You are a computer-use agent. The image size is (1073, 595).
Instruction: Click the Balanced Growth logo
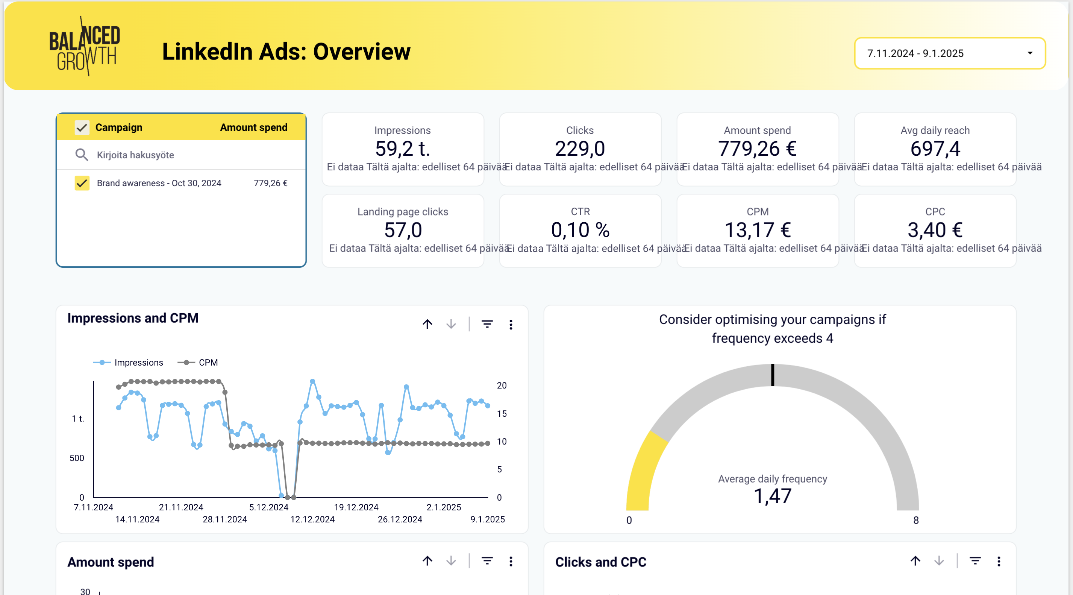pyautogui.click(x=85, y=47)
